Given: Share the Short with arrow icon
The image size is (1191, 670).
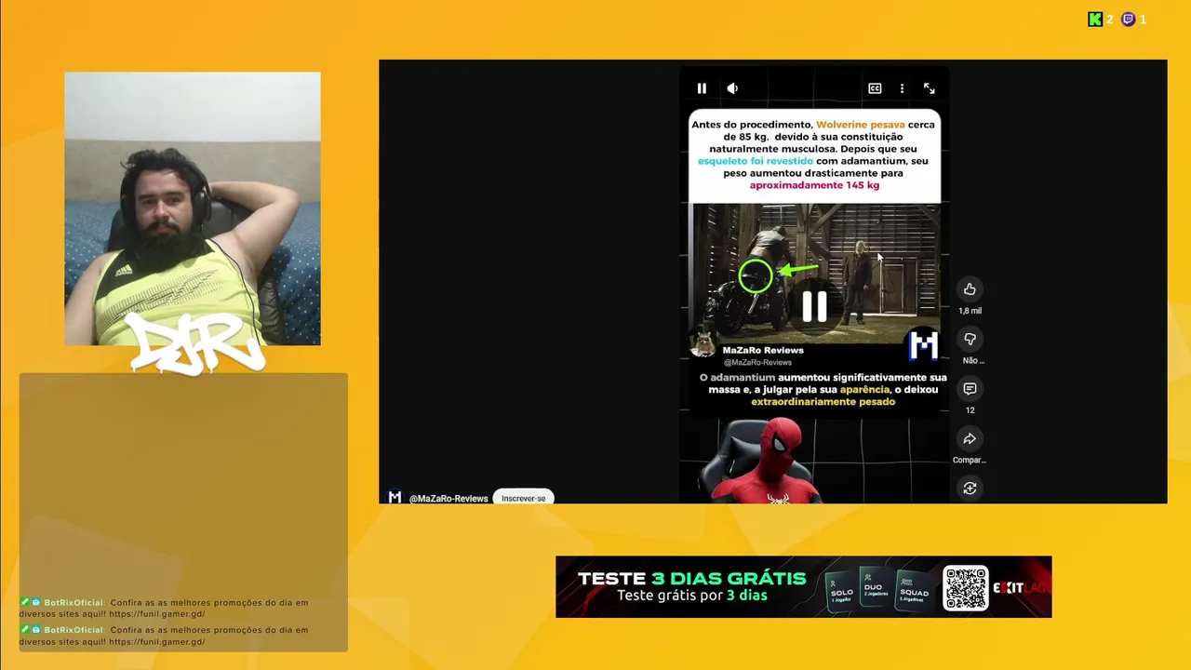Looking at the screenshot, I should pyautogui.click(x=970, y=438).
